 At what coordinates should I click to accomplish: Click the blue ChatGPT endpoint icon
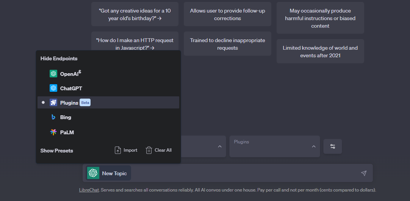point(53,88)
